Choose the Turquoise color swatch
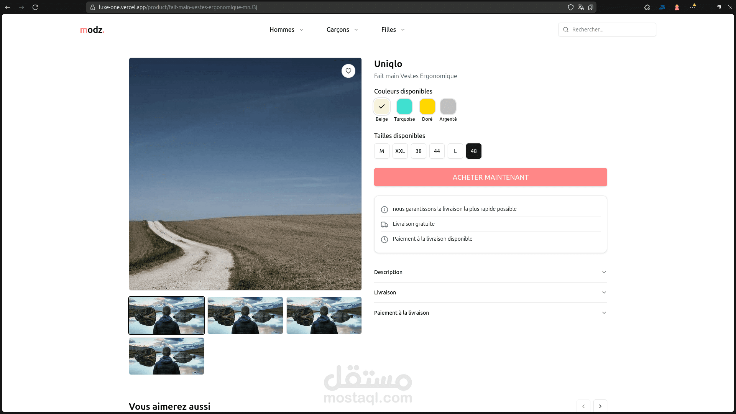The image size is (736, 414). [x=404, y=107]
